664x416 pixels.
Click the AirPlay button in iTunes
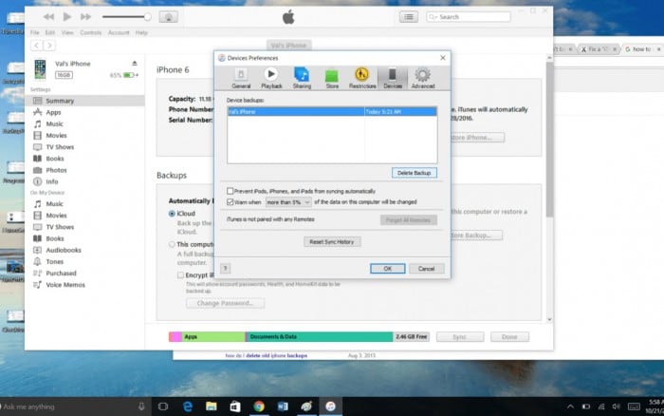(x=168, y=16)
